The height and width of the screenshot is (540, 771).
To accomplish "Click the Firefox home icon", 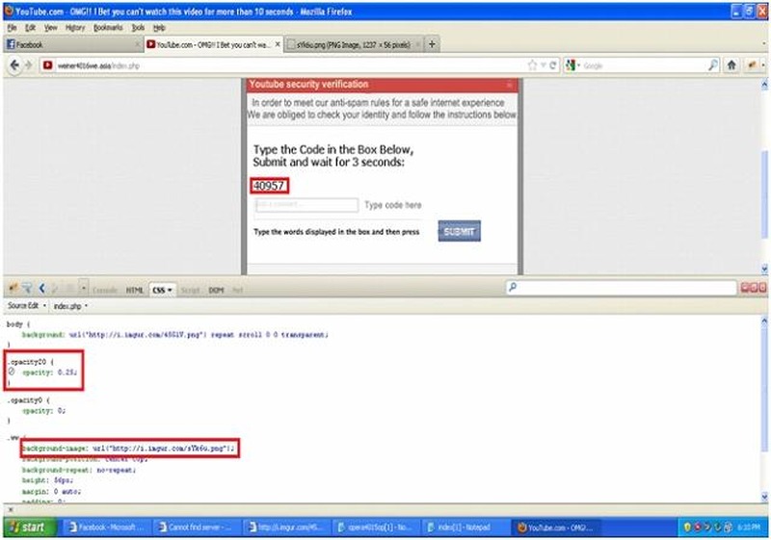I will point(731,65).
